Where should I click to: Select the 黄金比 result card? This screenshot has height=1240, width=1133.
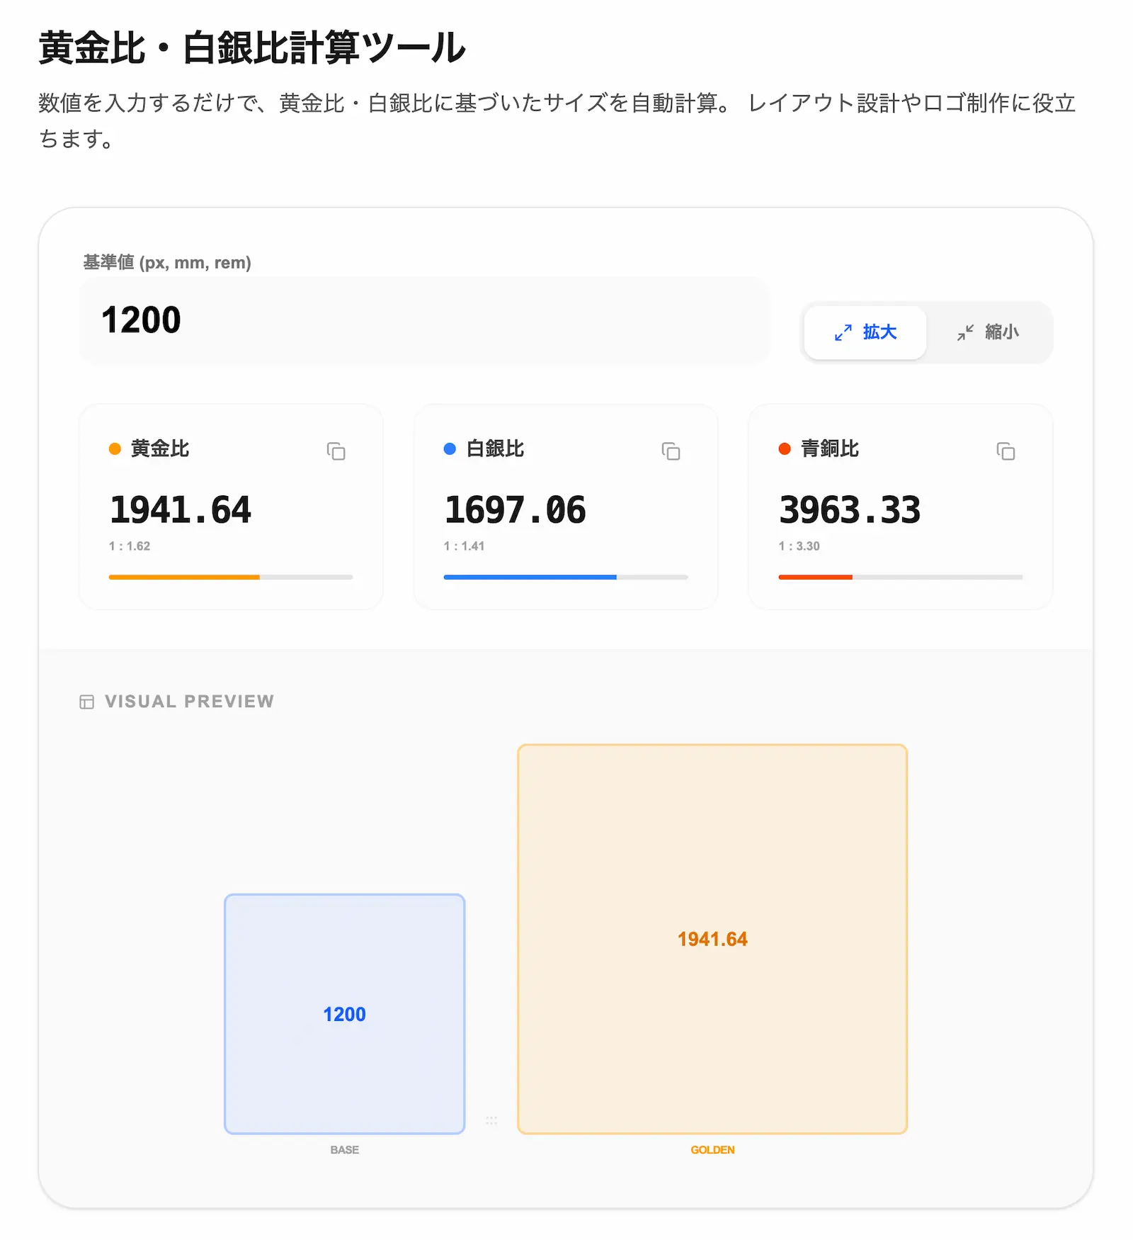coord(231,507)
